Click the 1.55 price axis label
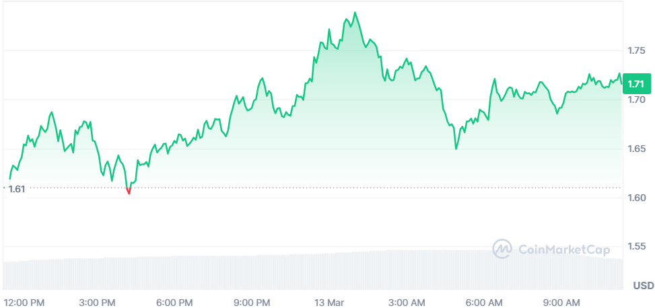This screenshot has height=308, width=655. (x=637, y=247)
